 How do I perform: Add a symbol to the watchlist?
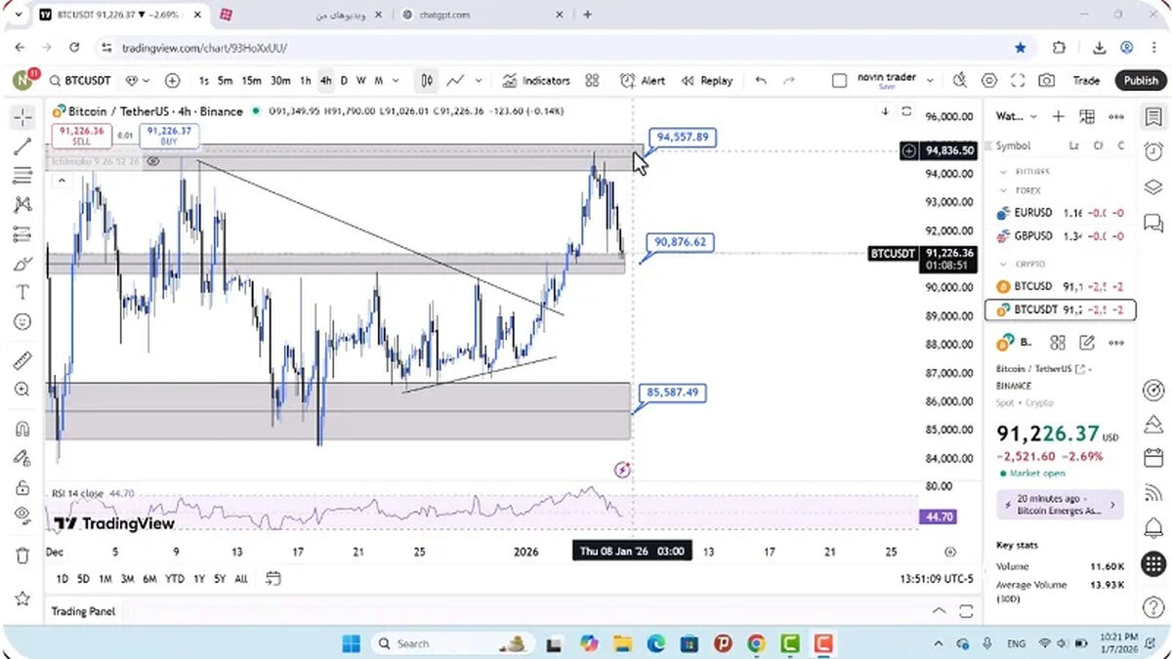tap(1058, 116)
